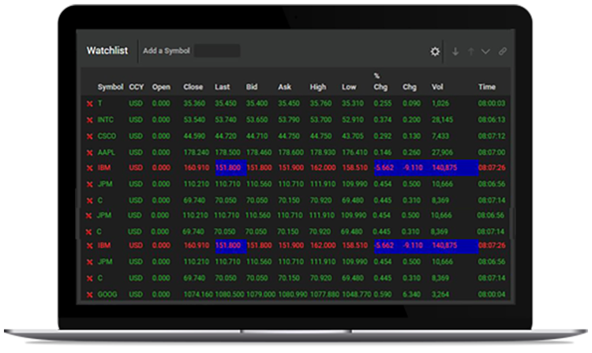Select the AAPL symbol cell
Image resolution: width=592 pixels, height=353 pixels.
(x=107, y=152)
